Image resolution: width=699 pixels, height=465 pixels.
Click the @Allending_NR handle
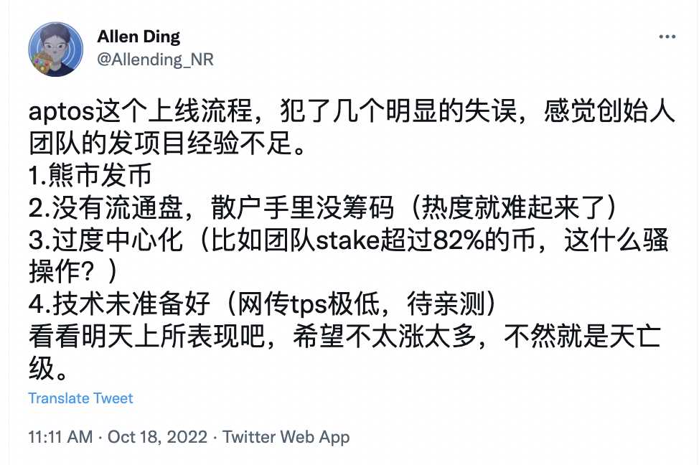pos(154,59)
